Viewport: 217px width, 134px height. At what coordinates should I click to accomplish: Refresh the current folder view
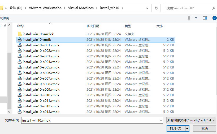pos(156,8)
